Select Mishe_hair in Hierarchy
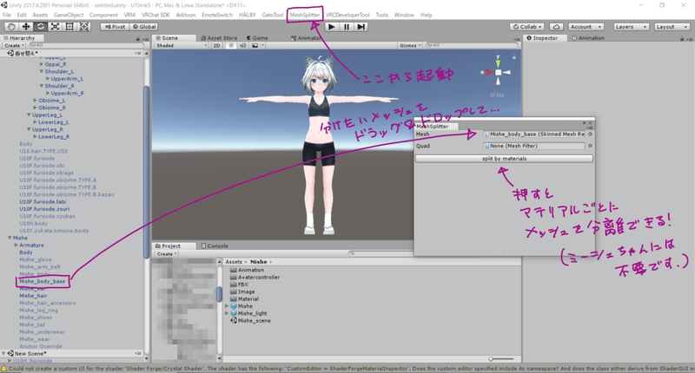The height and width of the screenshot is (373, 695). (33, 296)
